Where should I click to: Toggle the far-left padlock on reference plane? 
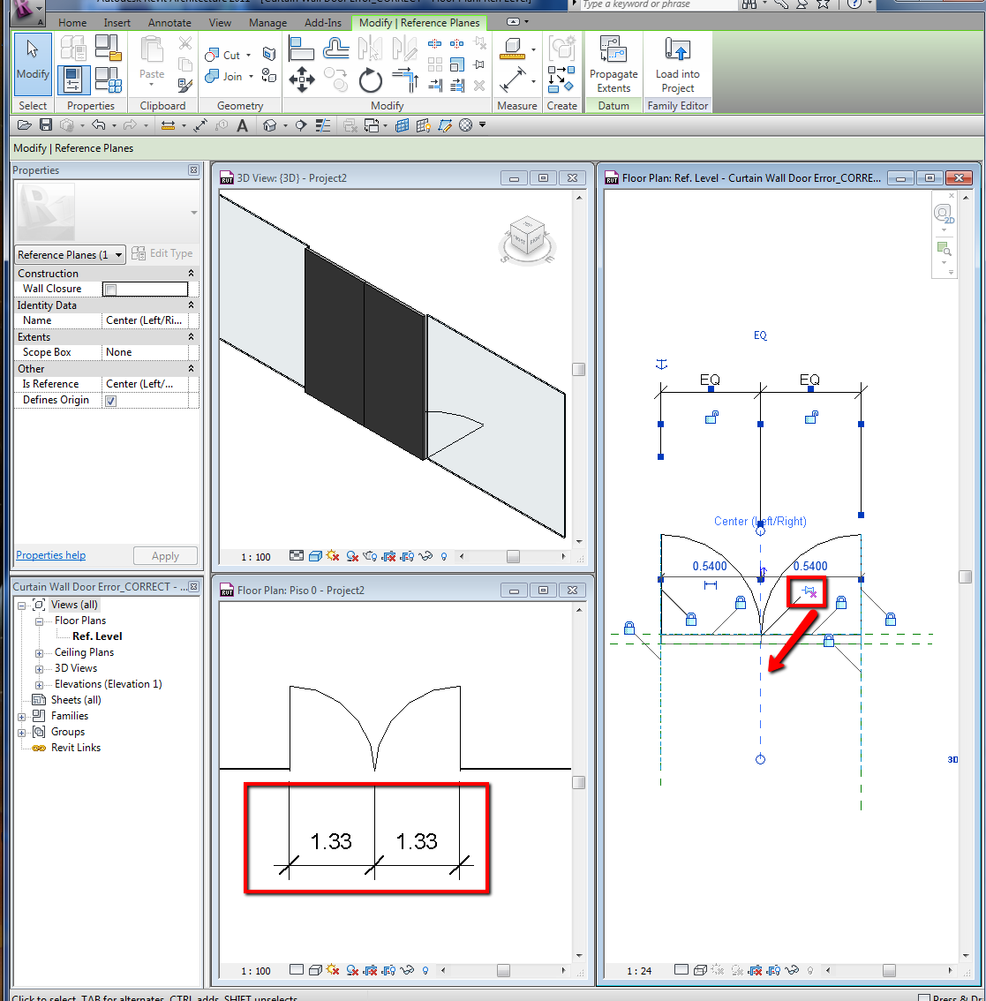click(629, 628)
